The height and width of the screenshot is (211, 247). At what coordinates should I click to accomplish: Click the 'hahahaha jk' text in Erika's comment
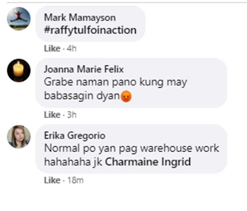tap(73, 162)
